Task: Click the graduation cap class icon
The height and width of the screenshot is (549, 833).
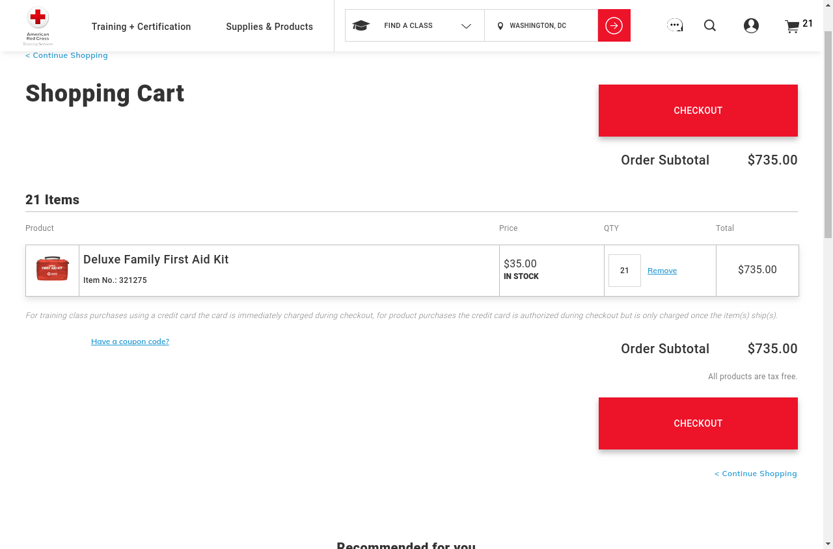Action: tap(361, 25)
